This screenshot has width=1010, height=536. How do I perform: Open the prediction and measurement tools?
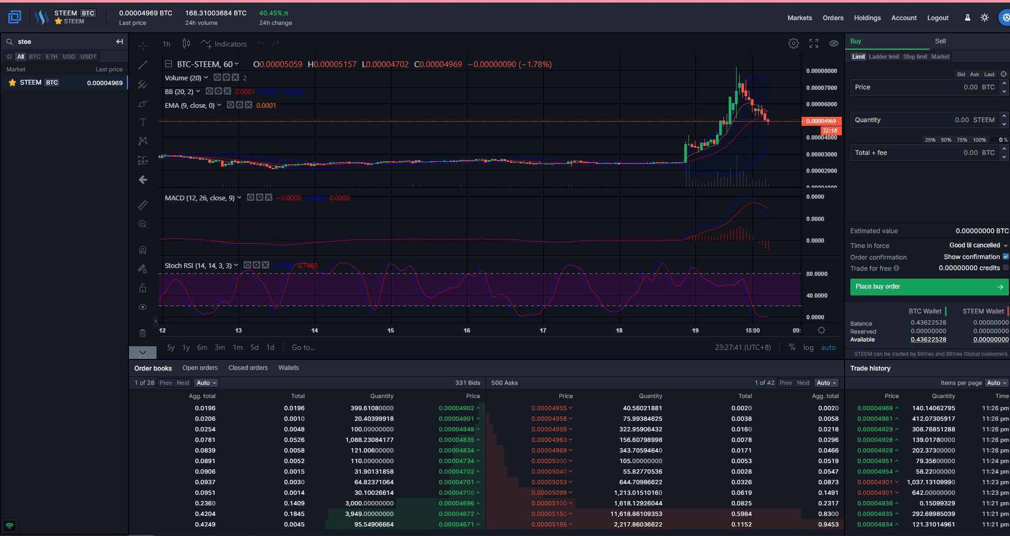coord(143,160)
